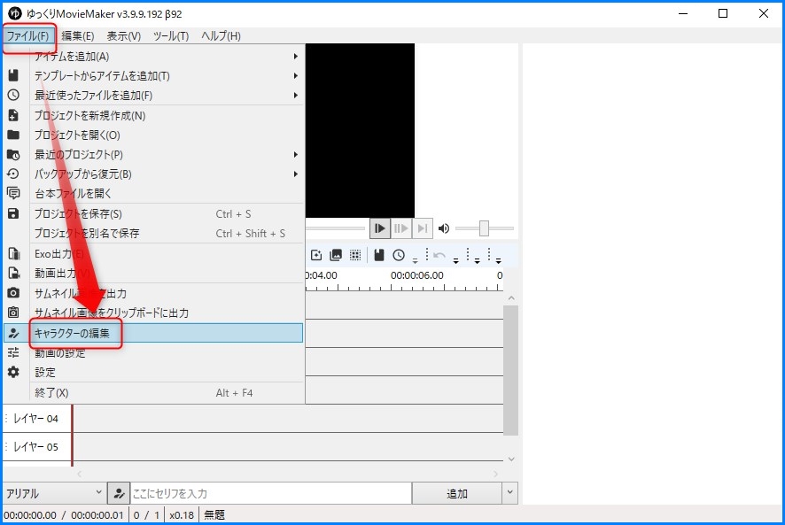Click the folder icon for プロジェクトを開く
Viewport: 785px width, 525px height.
click(x=13, y=135)
